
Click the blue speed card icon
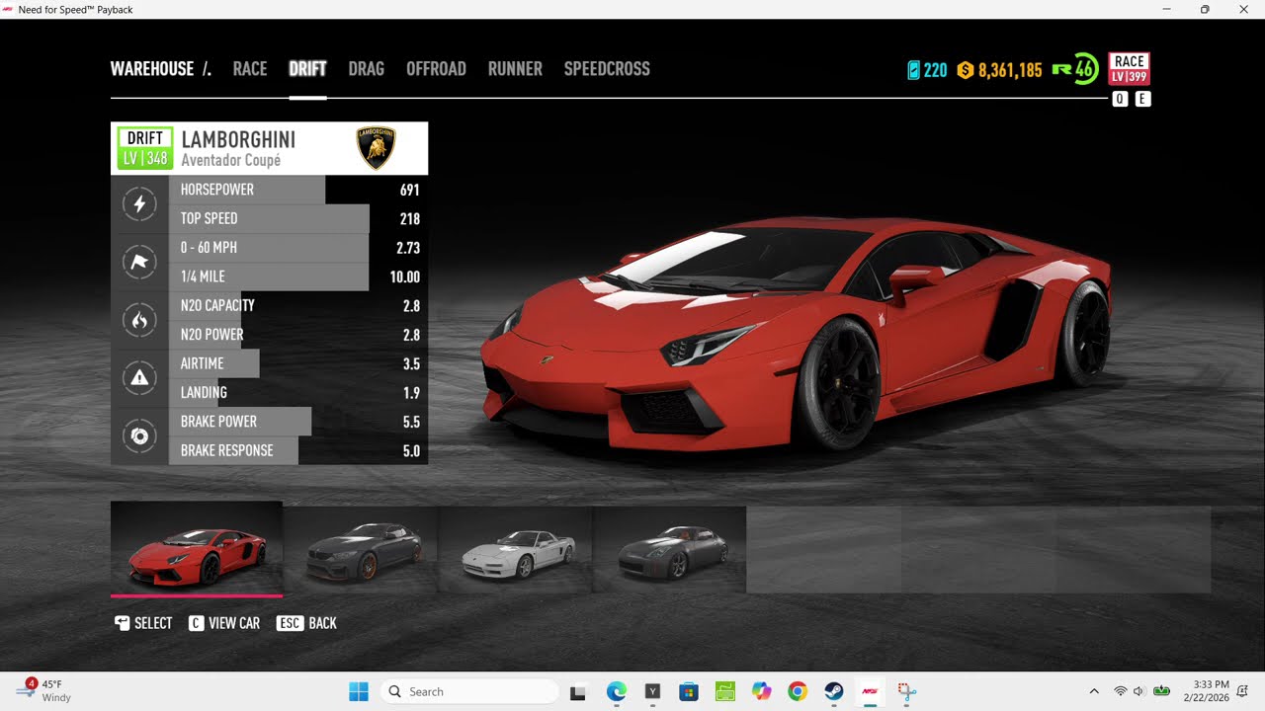[913, 70]
